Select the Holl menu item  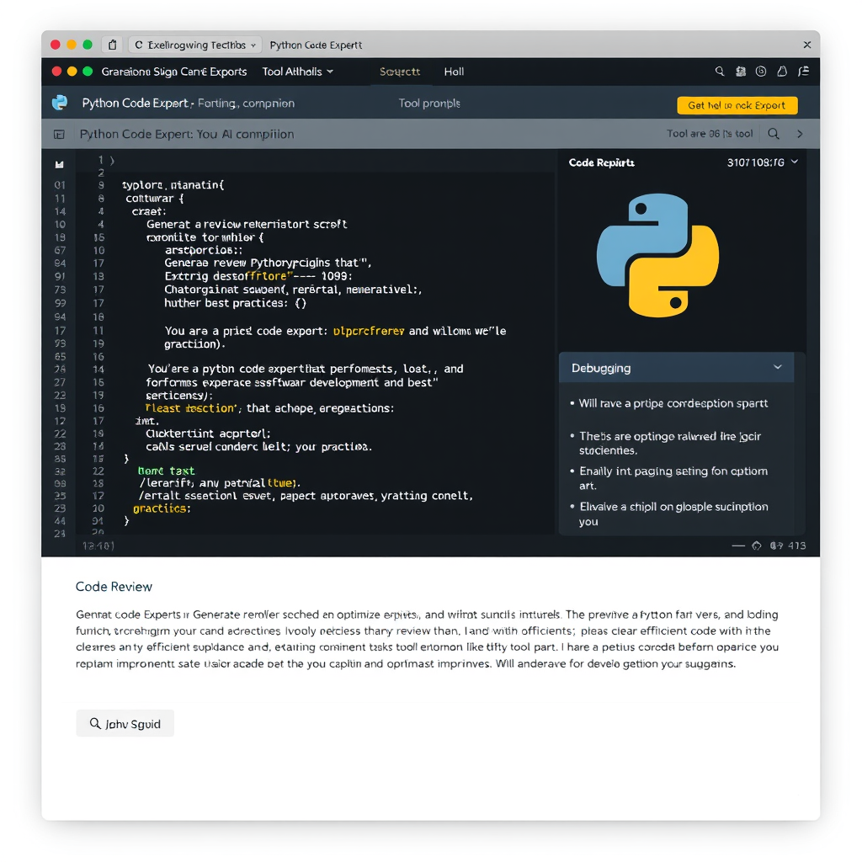[454, 72]
